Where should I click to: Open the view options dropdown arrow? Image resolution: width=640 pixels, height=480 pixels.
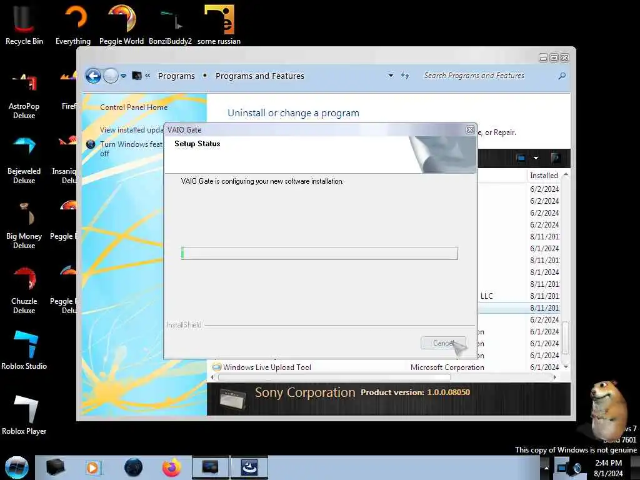(x=536, y=158)
